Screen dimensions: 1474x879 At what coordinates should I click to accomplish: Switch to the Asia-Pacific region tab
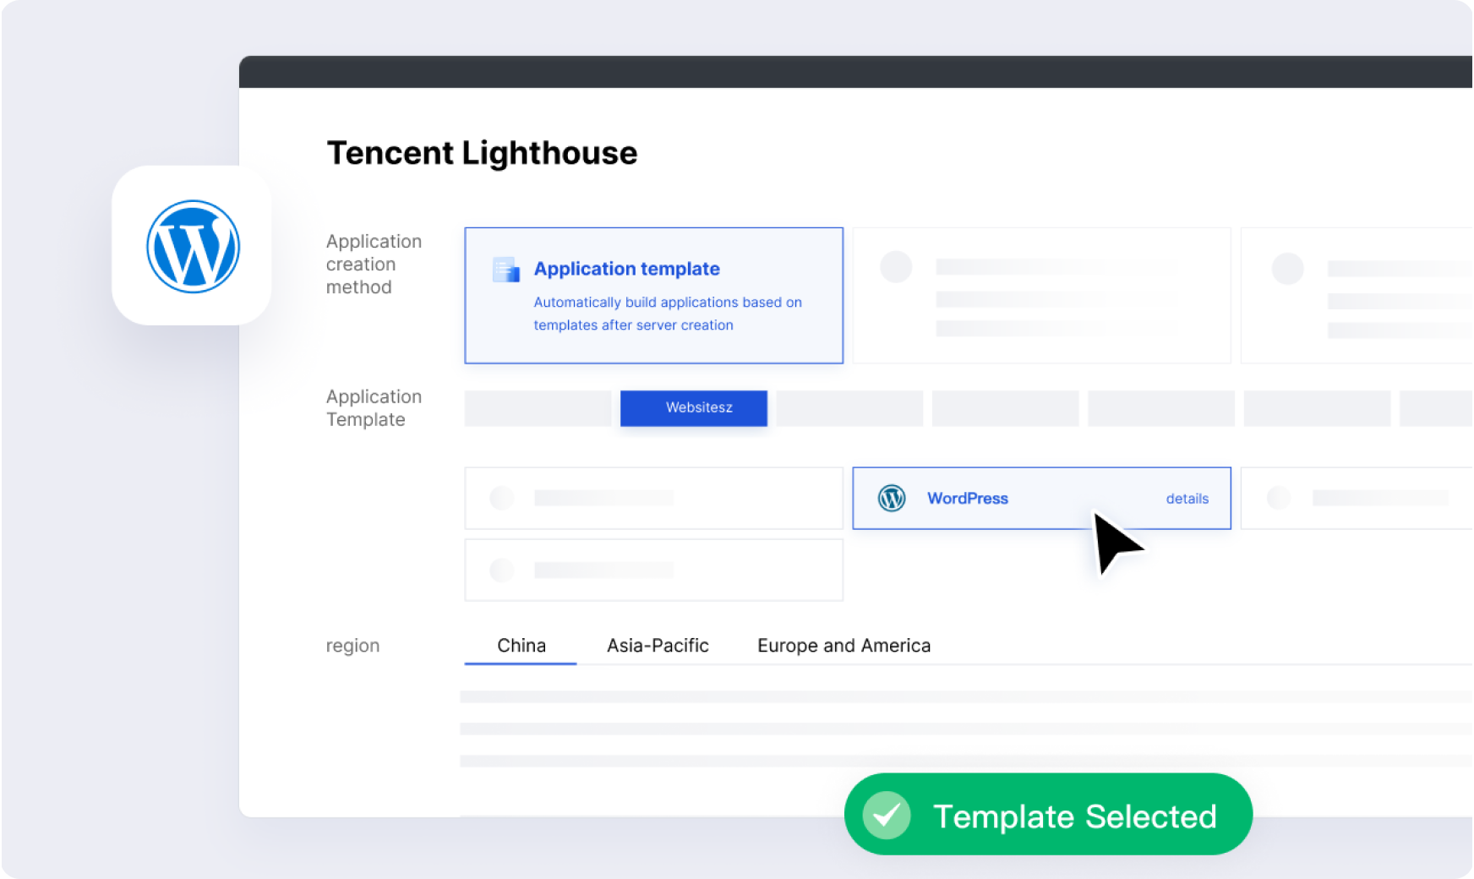[658, 646]
